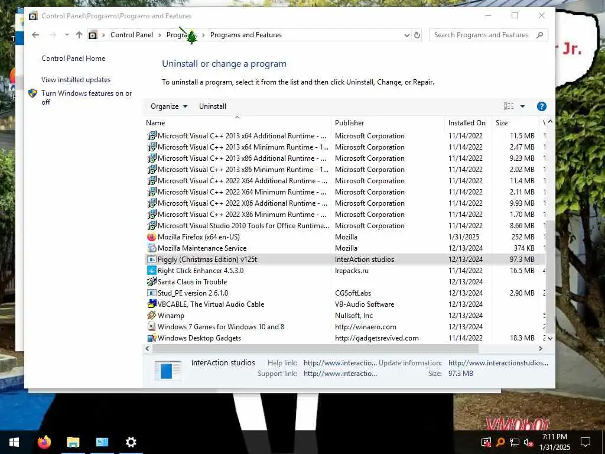Open File Explorer from the taskbar
This screenshot has width=605, height=454.
point(73,442)
